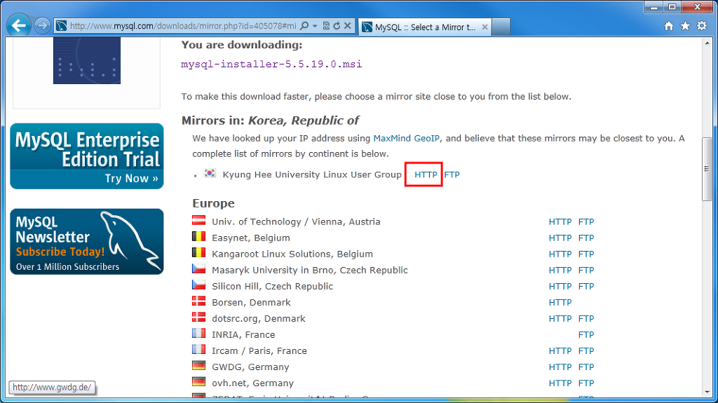Click FTP for Kyung Hee University mirror
This screenshot has height=403, width=718.
coord(452,175)
